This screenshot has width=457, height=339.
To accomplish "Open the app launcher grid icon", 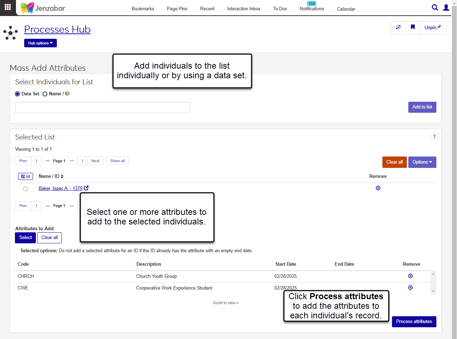I will (7, 7).
